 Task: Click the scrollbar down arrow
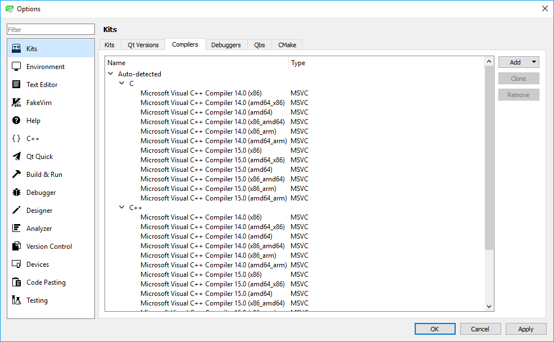click(x=489, y=307)
